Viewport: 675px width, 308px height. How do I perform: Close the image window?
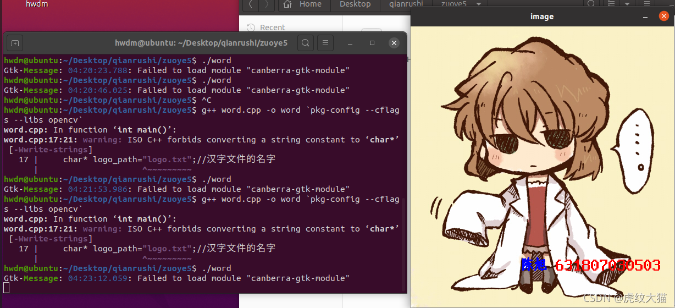click(663, 16)
